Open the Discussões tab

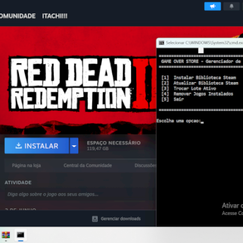click(x=145, y=165)
